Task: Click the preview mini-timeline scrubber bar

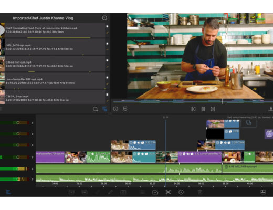Action: click(x=193, y=101)
